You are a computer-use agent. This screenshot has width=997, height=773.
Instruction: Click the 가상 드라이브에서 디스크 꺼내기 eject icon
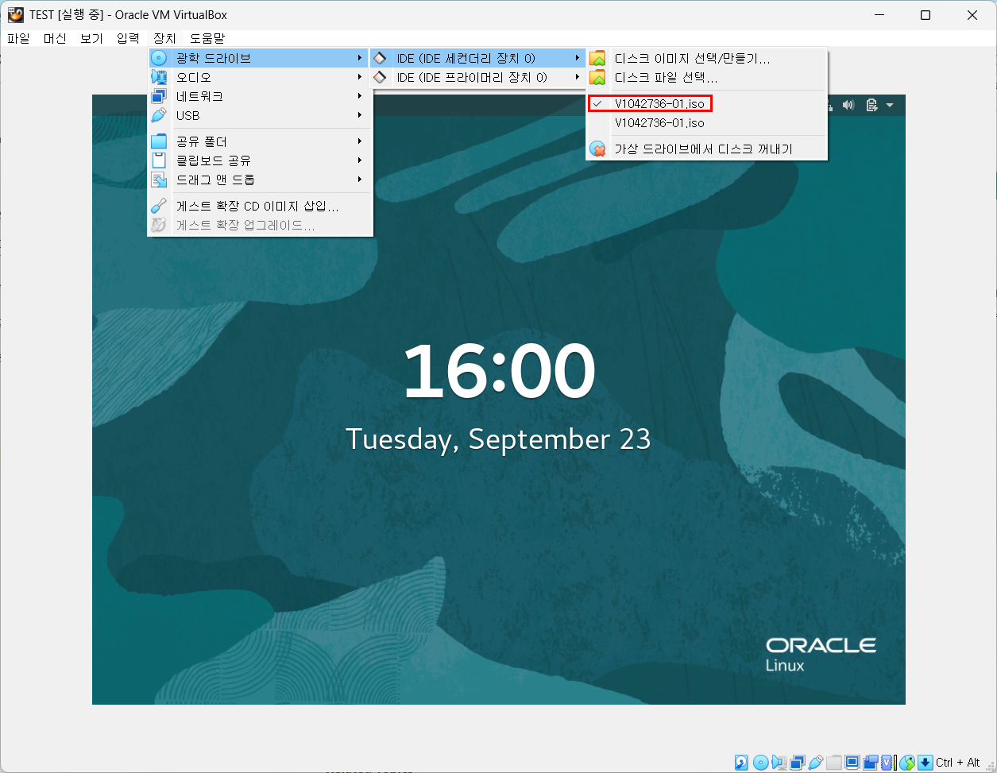tap(597, 149)
